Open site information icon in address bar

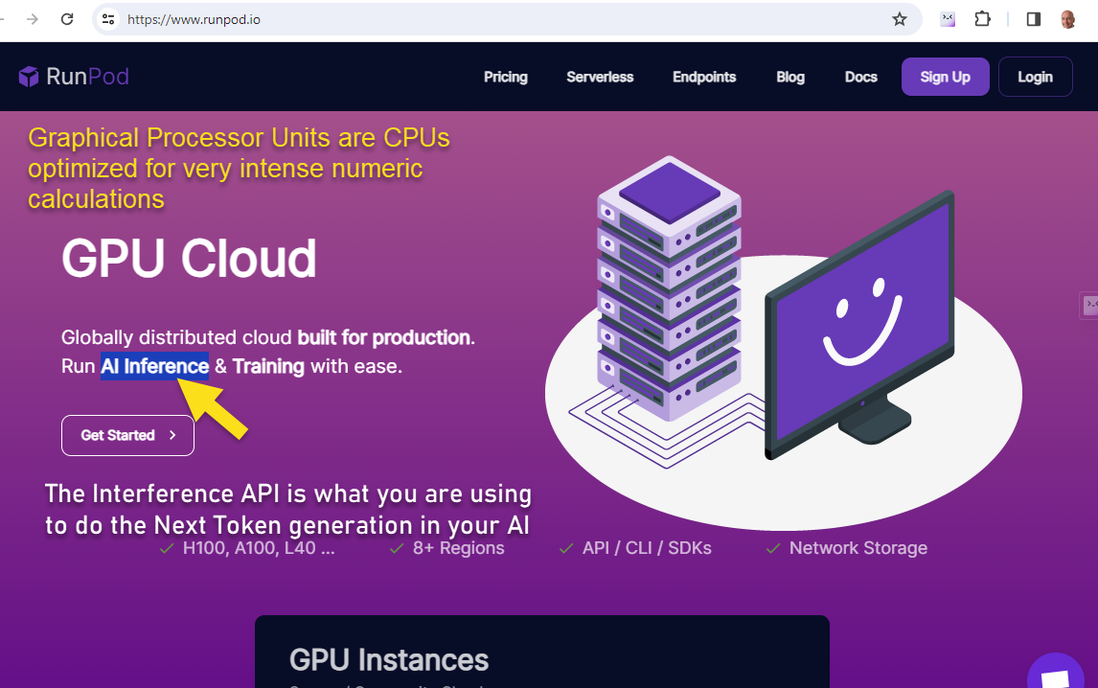coord(108,19)
